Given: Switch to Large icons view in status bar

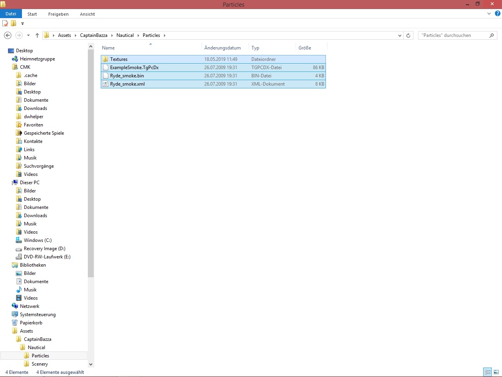Looking at the screenshot, I should [x=496, y=372].
